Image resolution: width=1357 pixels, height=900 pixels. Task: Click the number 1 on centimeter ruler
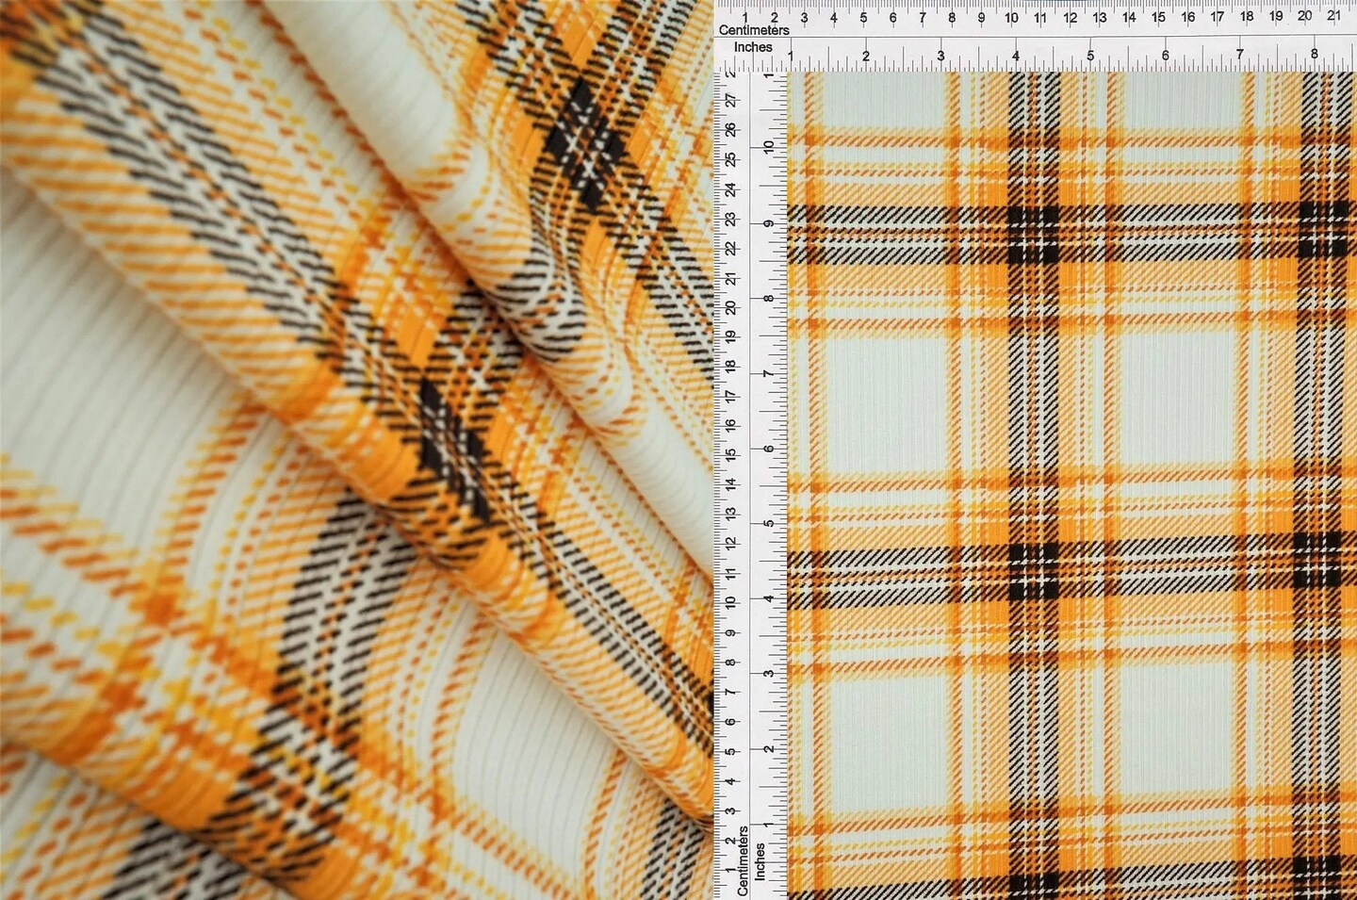[744, 16]
